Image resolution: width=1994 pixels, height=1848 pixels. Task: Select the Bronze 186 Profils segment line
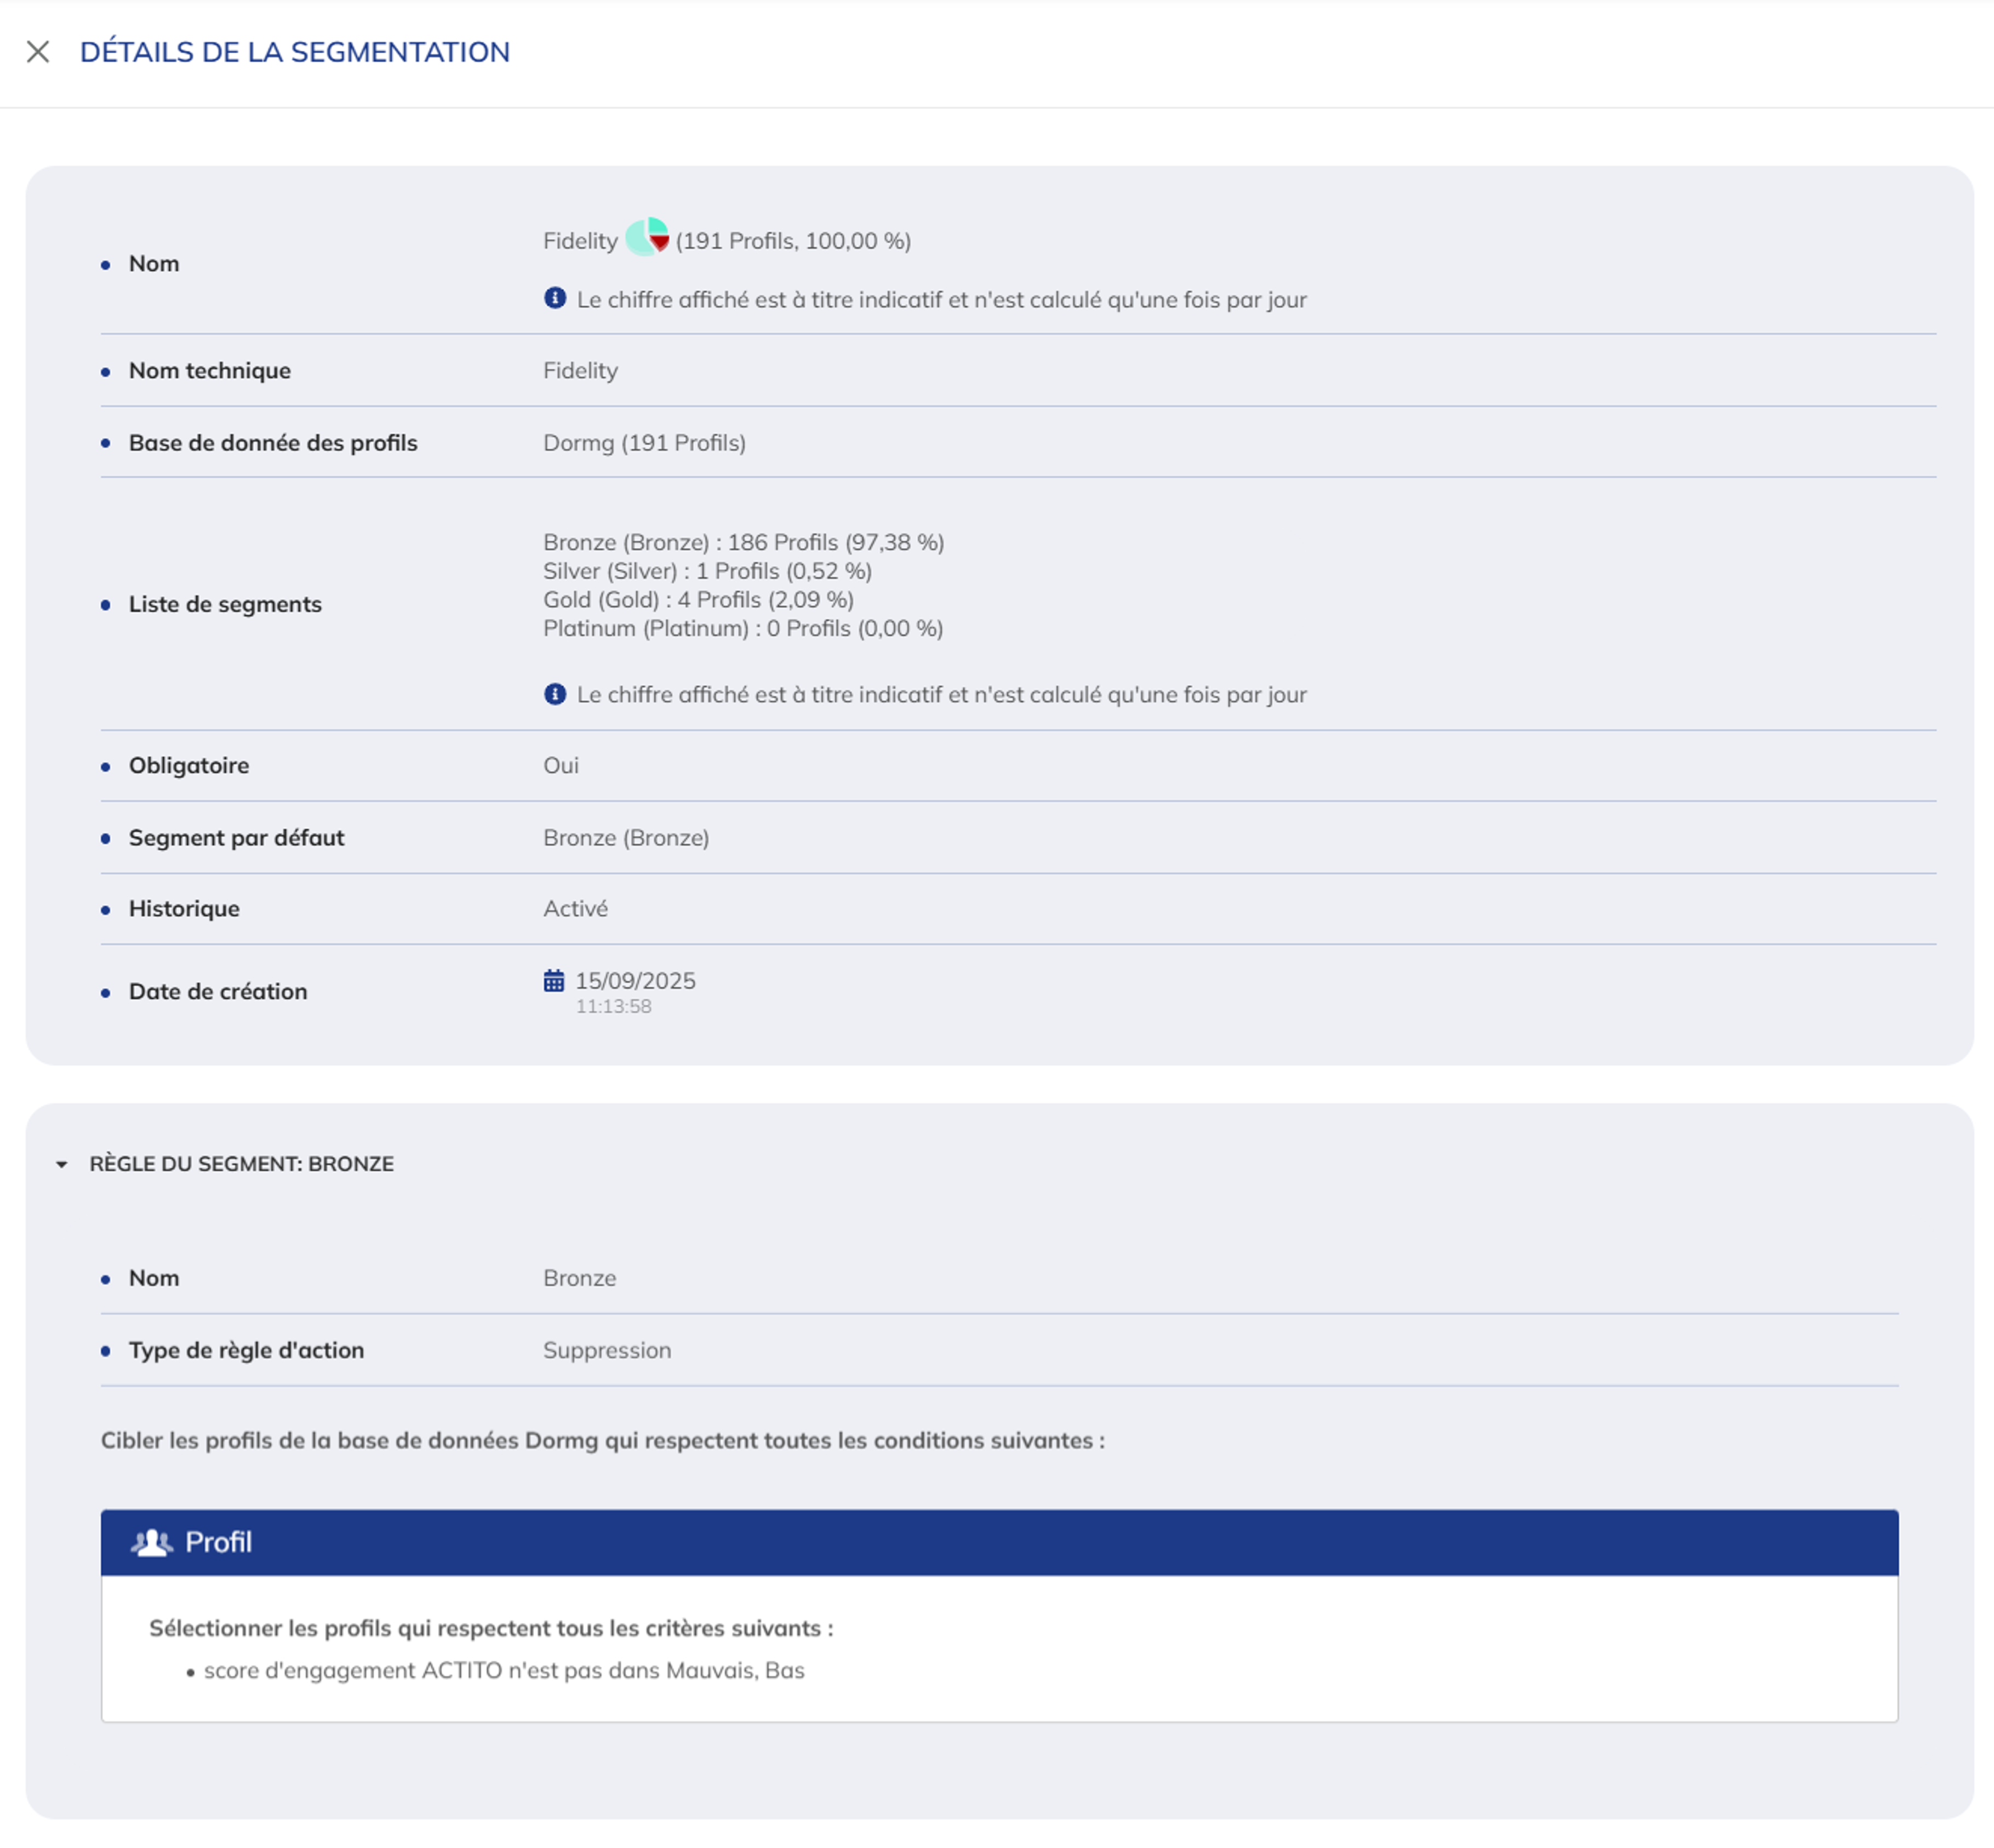743,542
